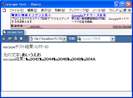The height and width of the screenshot is (98, 133).
Task: Open the search engine dropdown arrow
Action: (112, 39)
